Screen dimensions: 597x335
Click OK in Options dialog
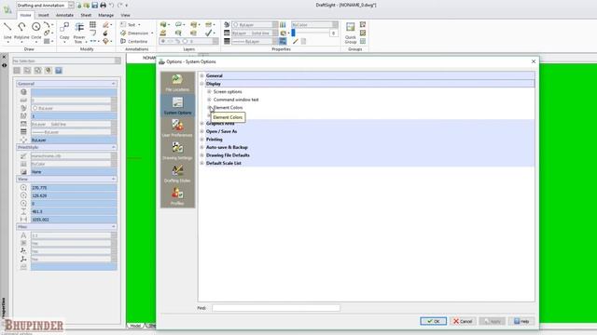click(433, 321)
